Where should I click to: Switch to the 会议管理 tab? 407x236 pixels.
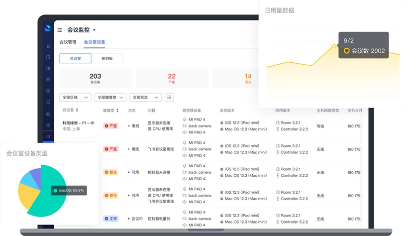click(68, 42)
